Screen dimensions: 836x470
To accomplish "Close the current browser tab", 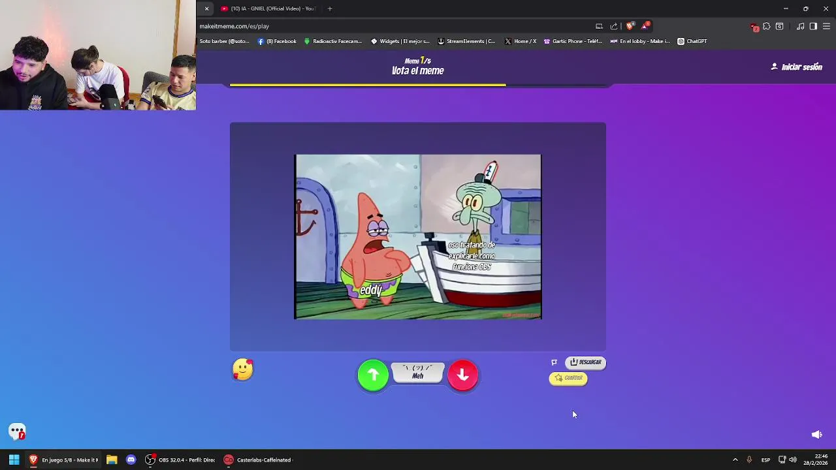I will (x=206, y=8).
